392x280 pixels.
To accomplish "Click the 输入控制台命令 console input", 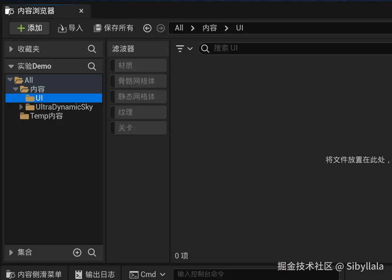I will coord(256,274).
